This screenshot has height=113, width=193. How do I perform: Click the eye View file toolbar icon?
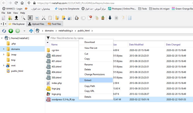[x=116, y=18]
